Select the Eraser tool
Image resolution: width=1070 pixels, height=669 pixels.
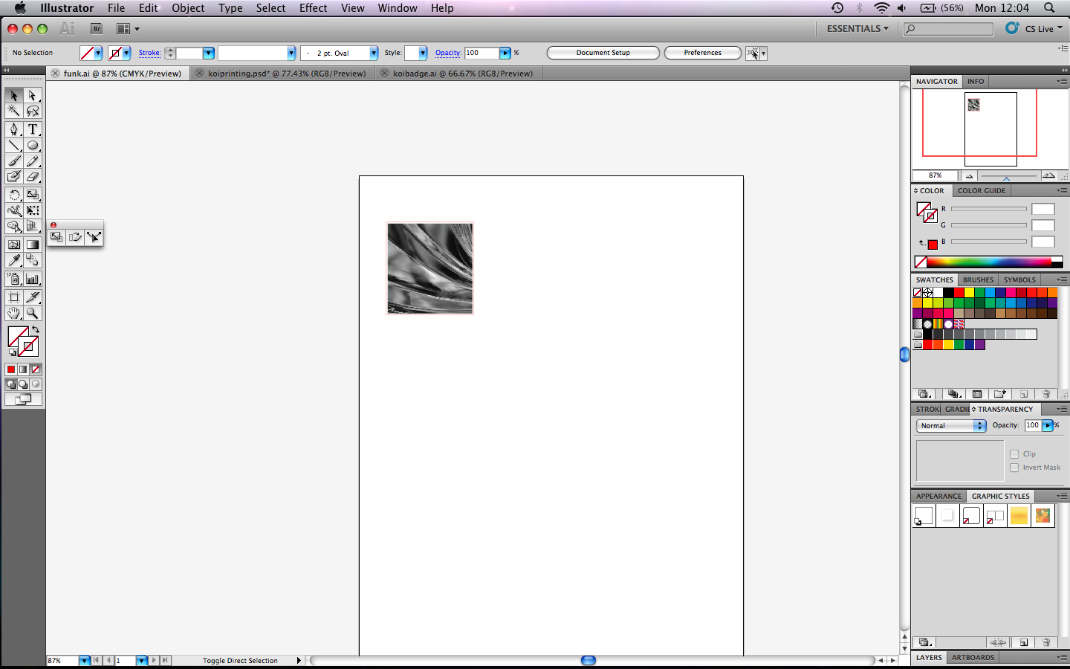(x=32, y=177)
